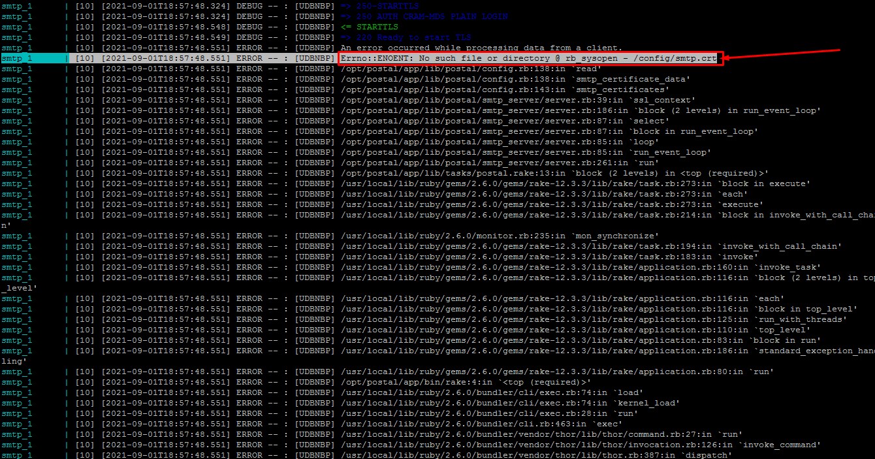Click application.rb:83:in `block in run' line

coord(581,340)
